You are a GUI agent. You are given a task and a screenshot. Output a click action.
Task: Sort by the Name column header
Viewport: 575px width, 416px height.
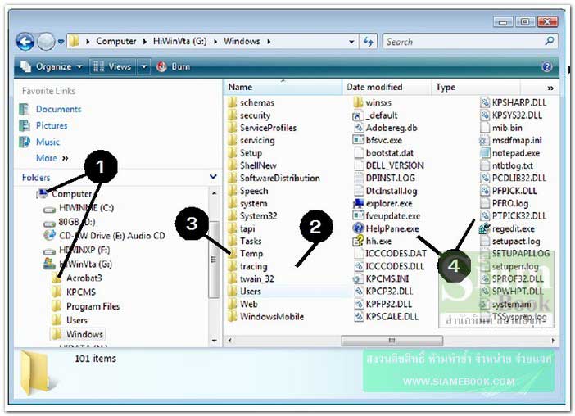[x=283, y=88]
